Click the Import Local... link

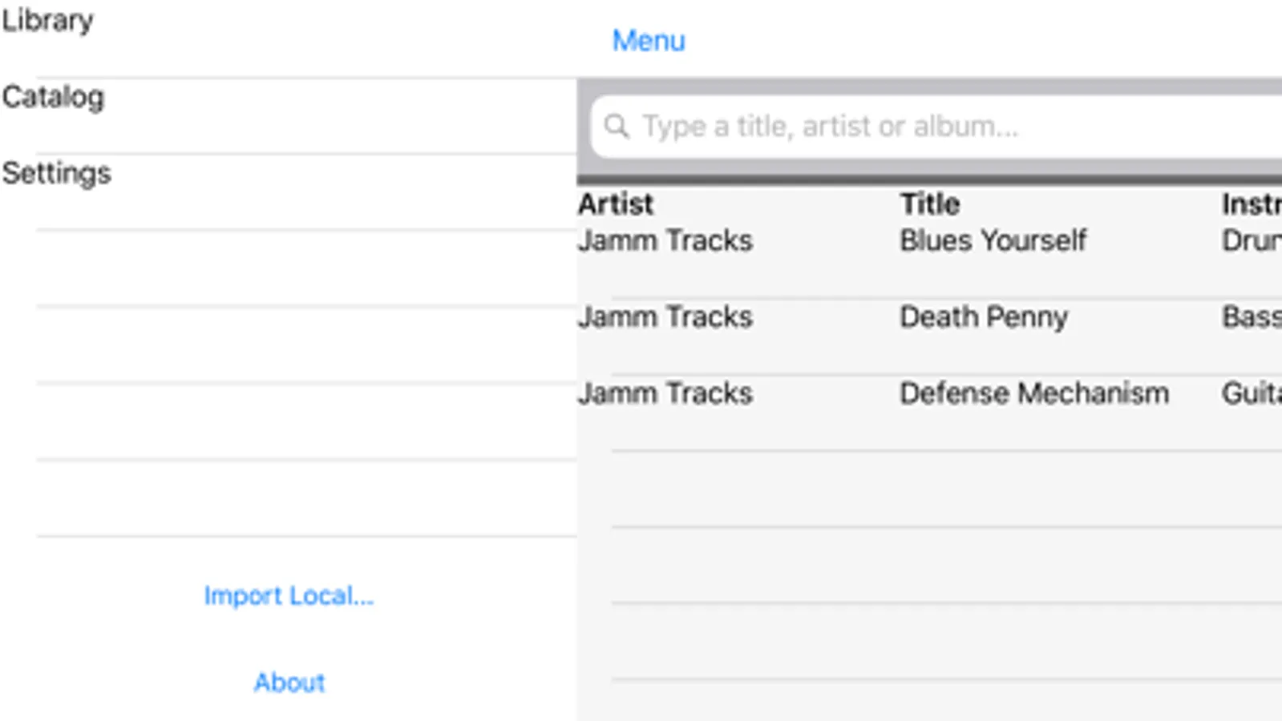[x=289, y=596]
